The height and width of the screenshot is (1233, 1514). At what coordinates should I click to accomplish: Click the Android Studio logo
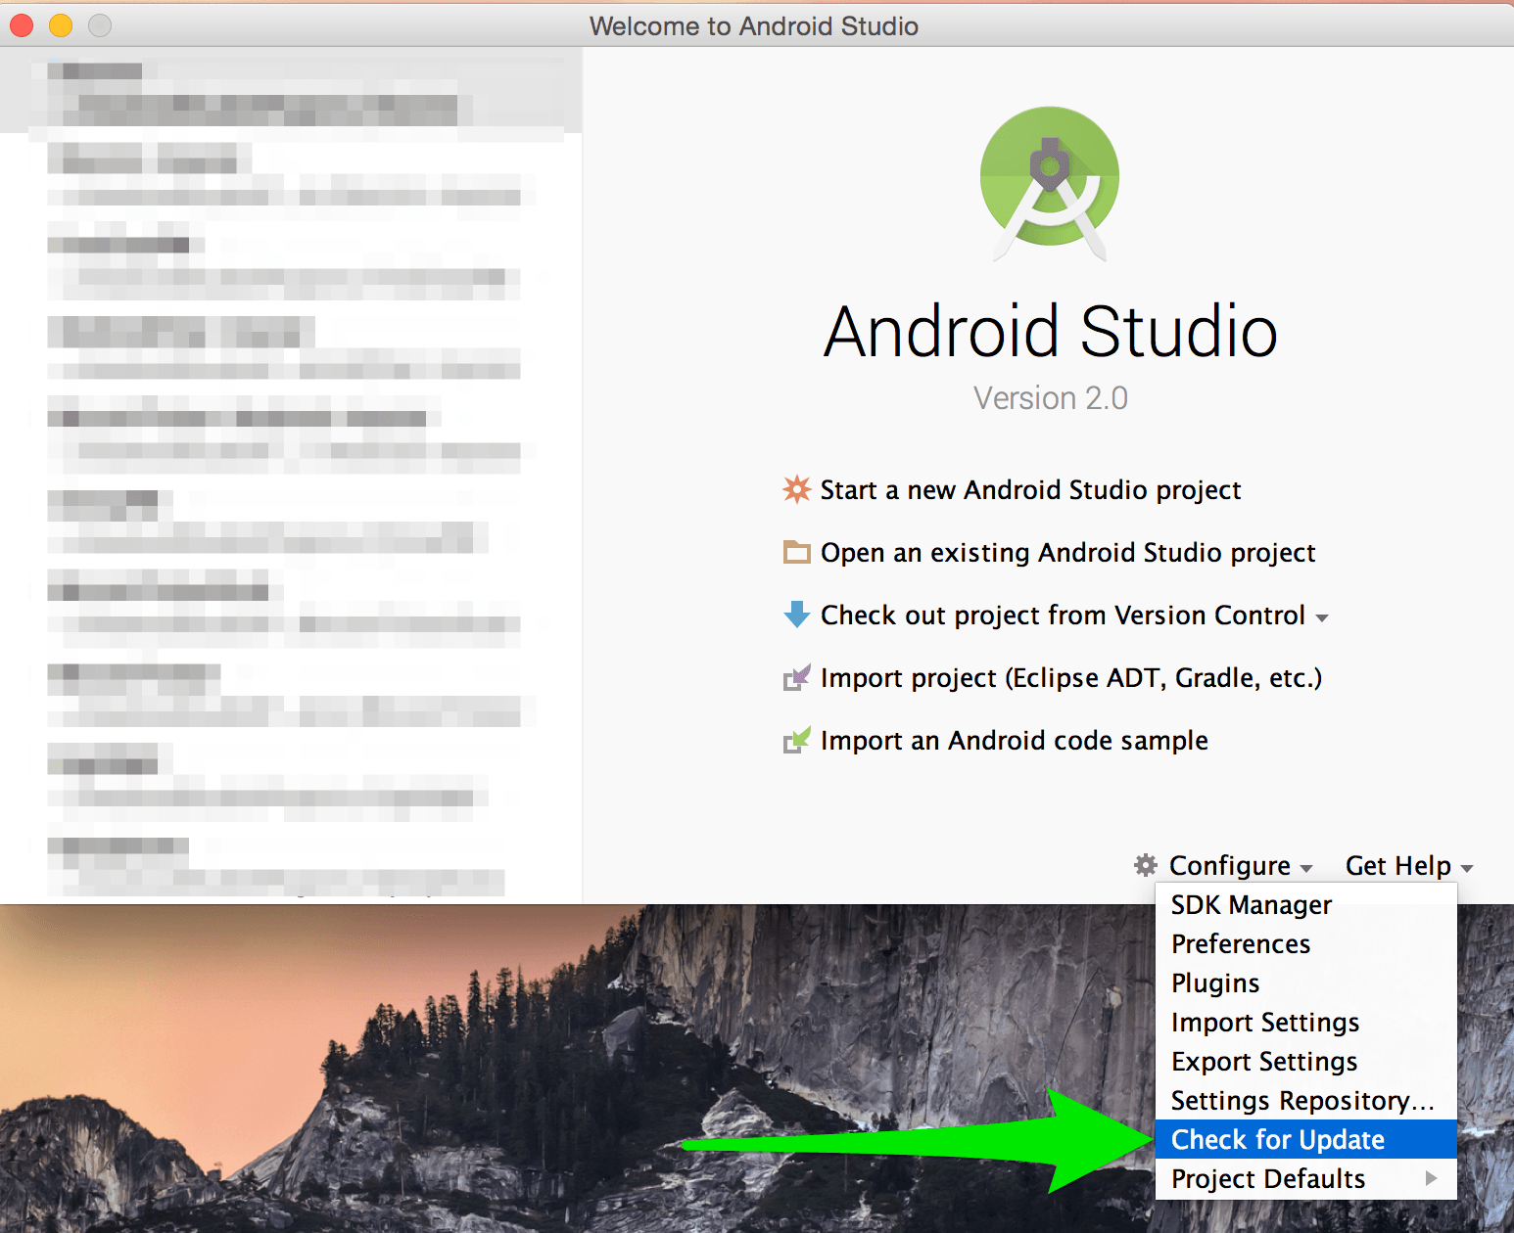point(1050,183)
